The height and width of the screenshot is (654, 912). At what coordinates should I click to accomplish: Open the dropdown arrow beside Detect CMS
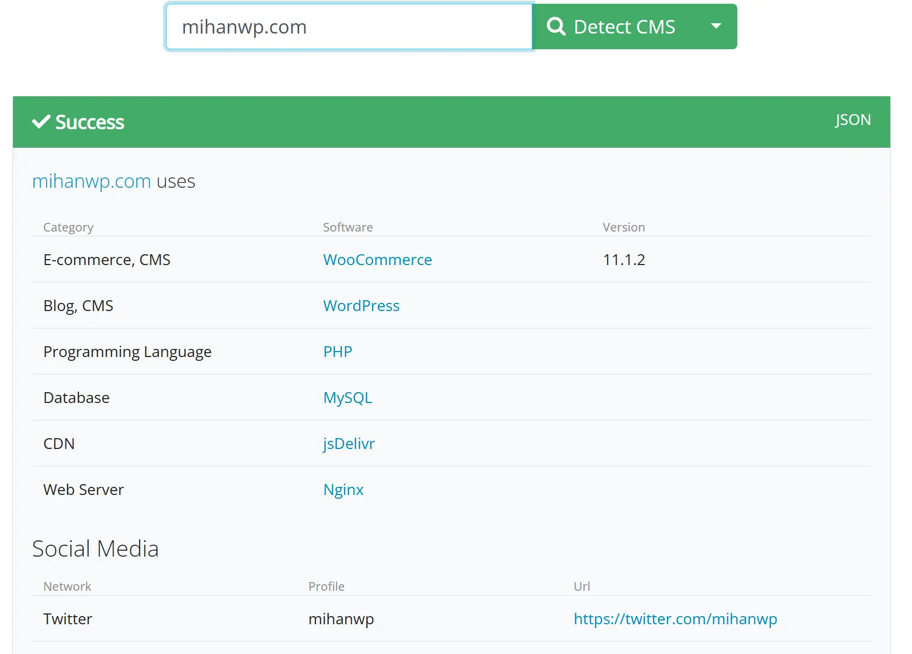coord(716,26)
